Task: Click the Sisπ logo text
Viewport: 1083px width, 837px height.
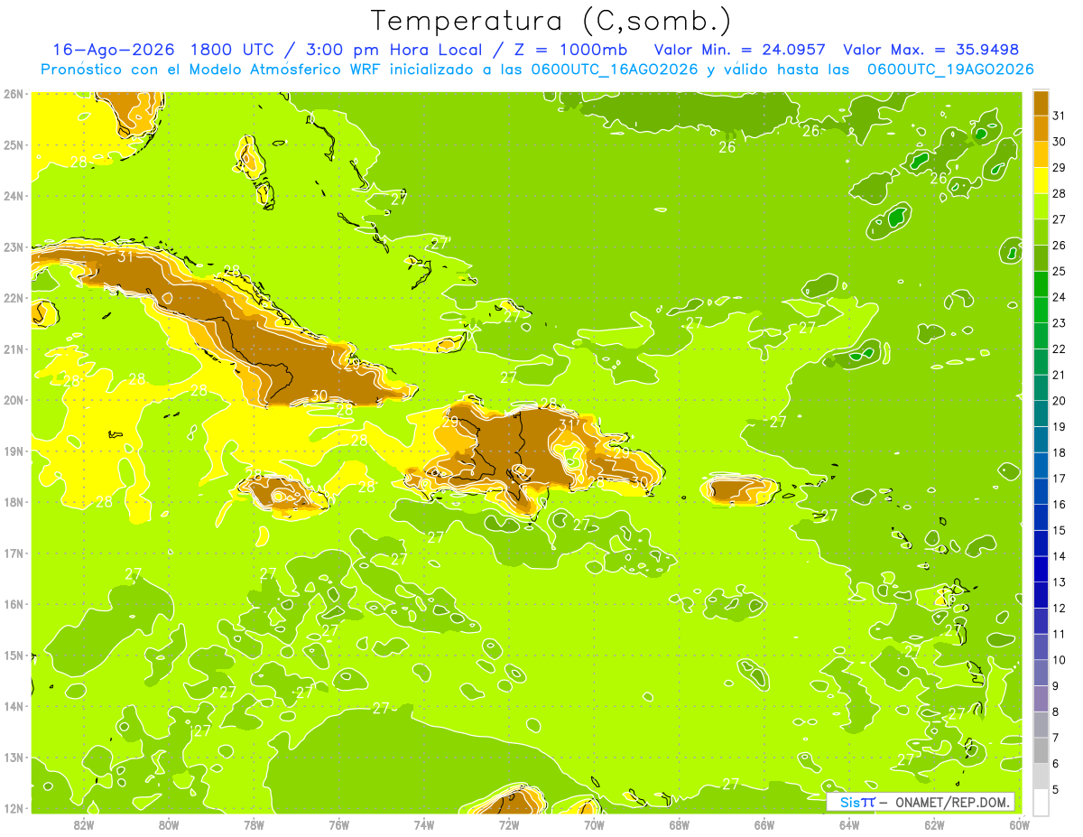Action: click(x=857, y=802)
